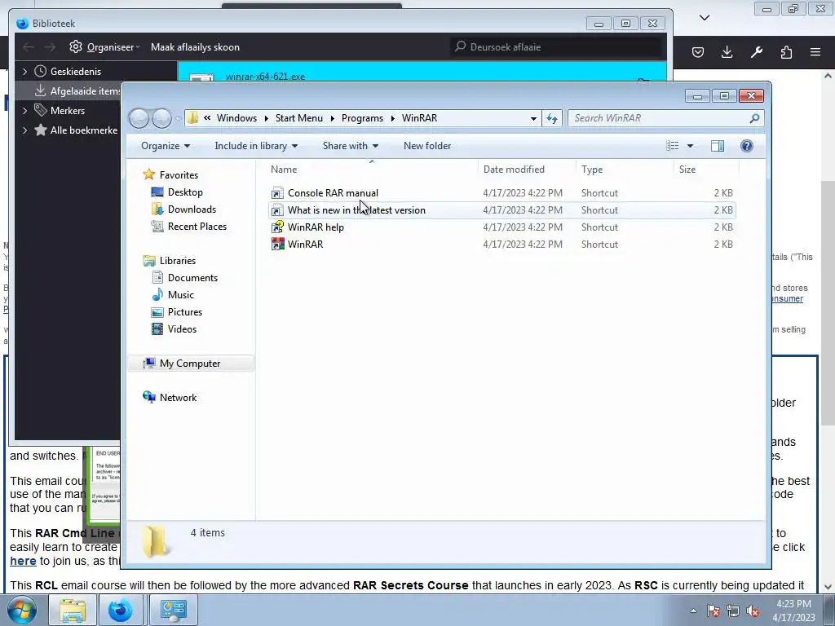Open Firefox list all tabs chevron
The height and width of the screenshot is (626, 835).
click(x=705, y=18)
